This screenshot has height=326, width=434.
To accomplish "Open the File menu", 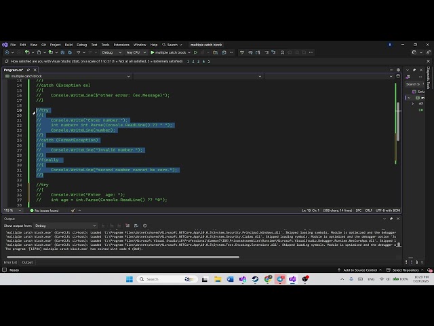I will tap(13, 45).
